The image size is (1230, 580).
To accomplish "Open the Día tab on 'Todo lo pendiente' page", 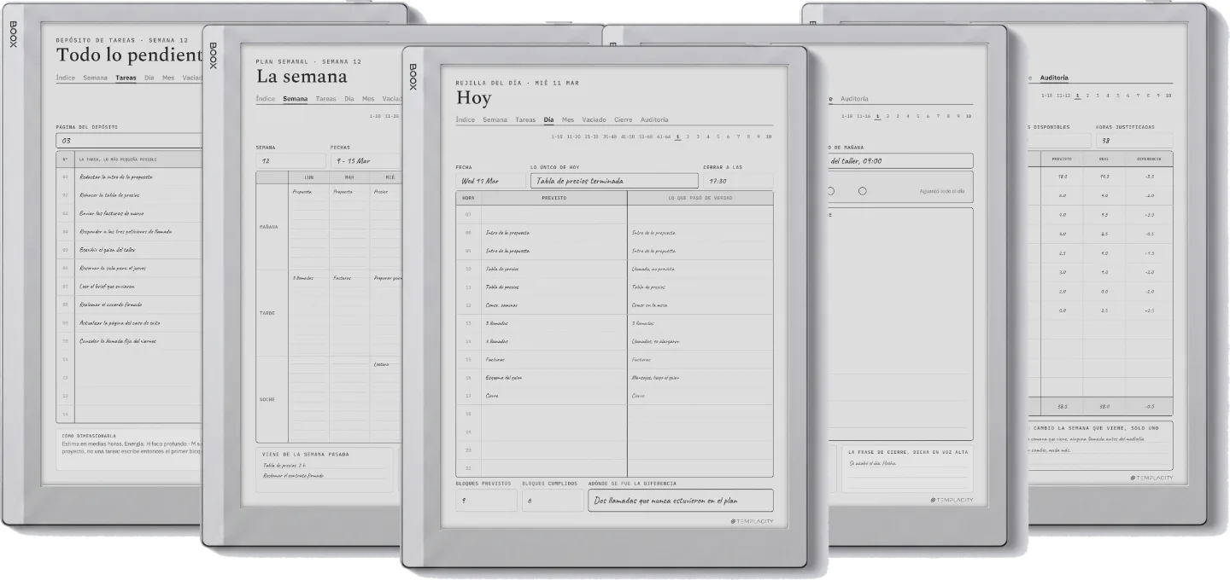I will pyautogui.click(x=149, y=78).
